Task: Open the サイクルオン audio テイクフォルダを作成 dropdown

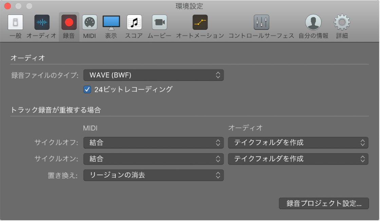Action: (x=298, y=159)
